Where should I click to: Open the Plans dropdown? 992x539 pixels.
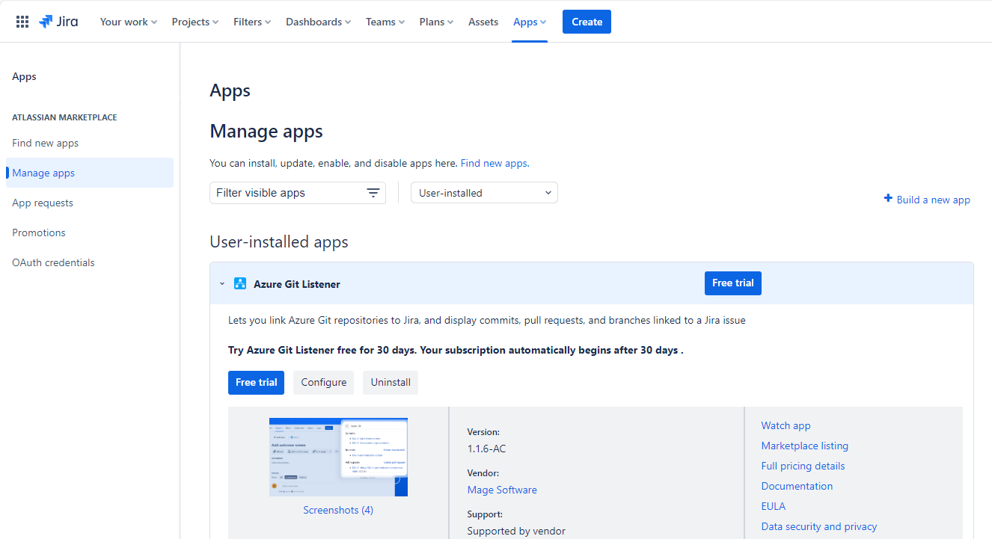tap(437, 22)
